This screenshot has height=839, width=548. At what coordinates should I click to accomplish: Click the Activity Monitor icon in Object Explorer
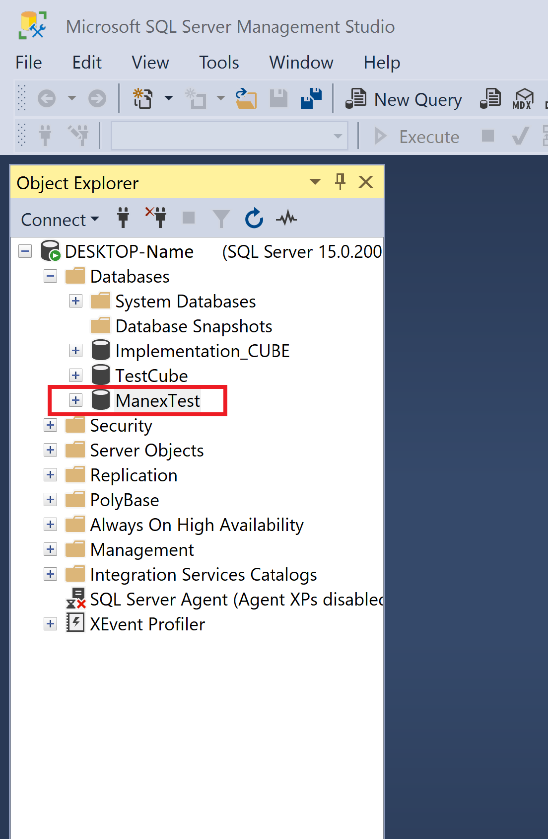coord(286,218)
